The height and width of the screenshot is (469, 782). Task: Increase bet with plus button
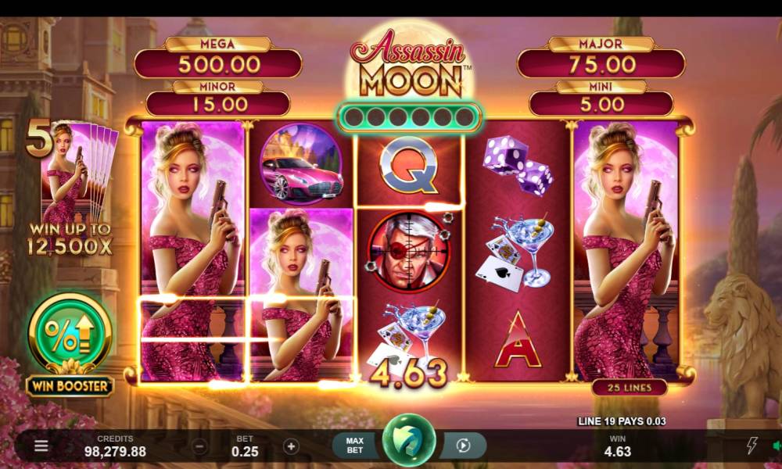291,446
